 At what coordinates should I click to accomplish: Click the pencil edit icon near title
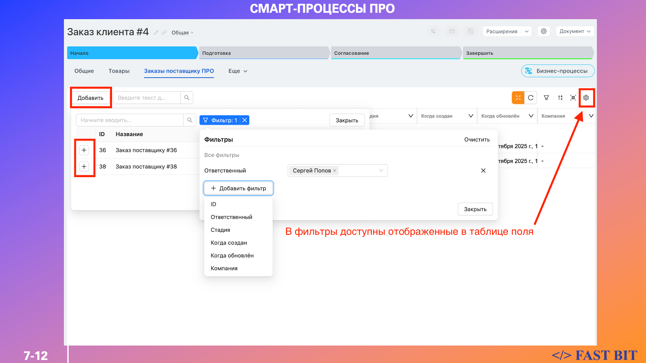[156, 33]
